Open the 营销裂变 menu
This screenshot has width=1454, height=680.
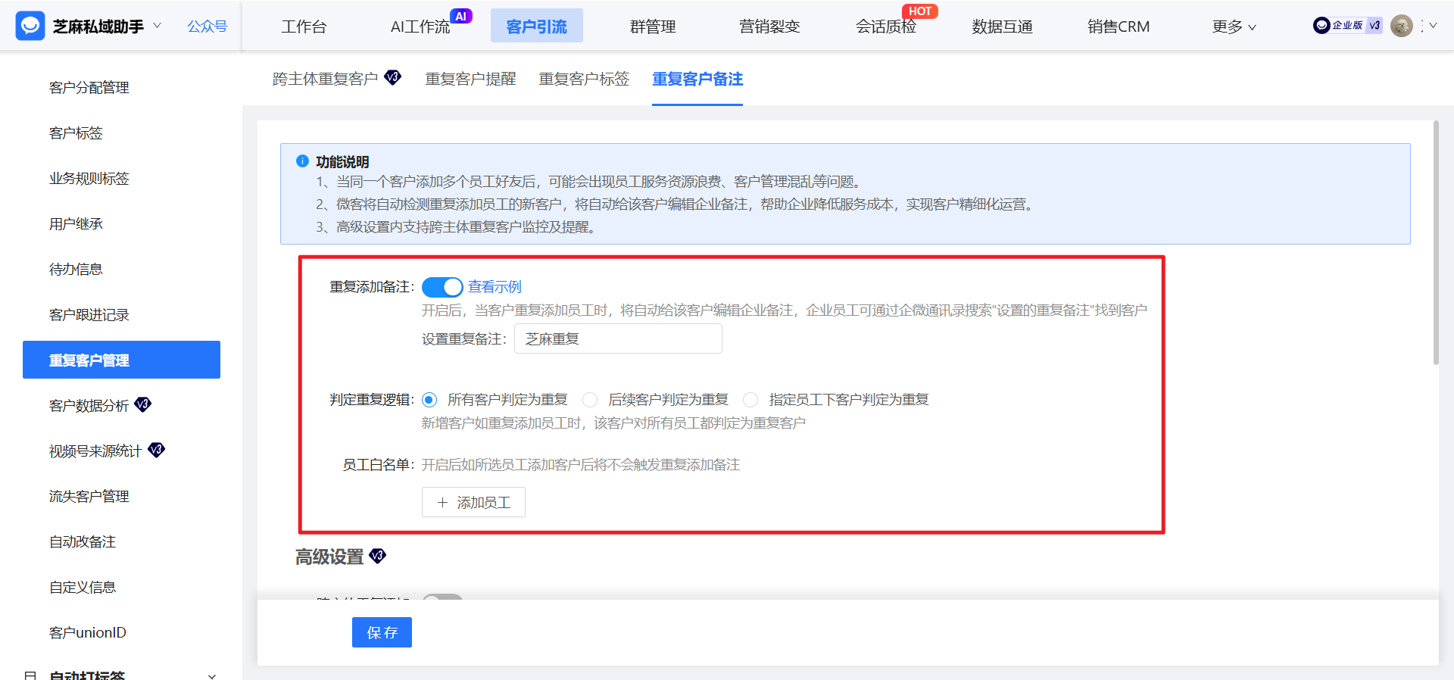point(769,27)
